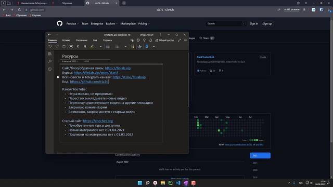Select the 2022 contribution year button
Viewport: 333px width, 187px height.
[x=260, y=156]
